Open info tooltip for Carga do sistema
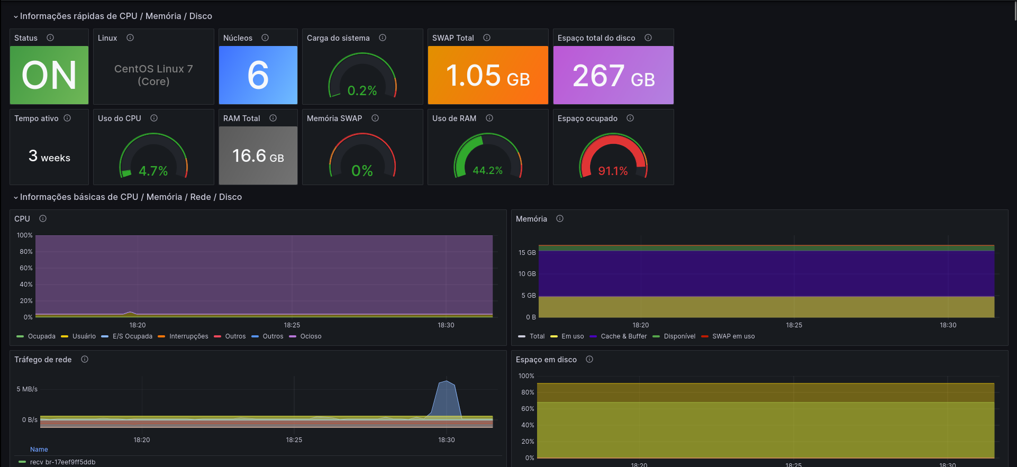Viewport: 1017px width, 467px height. (383, 38)
